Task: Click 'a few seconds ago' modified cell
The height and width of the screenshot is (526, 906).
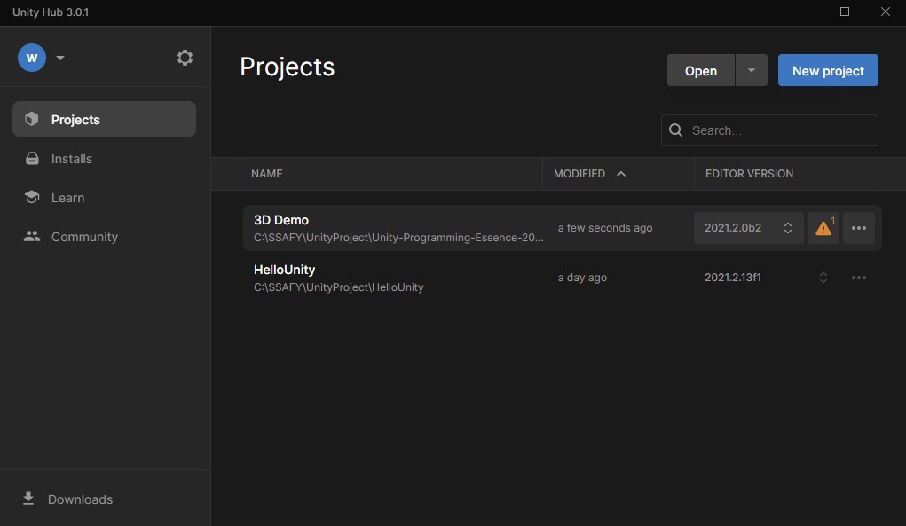Action: [605, 228]
